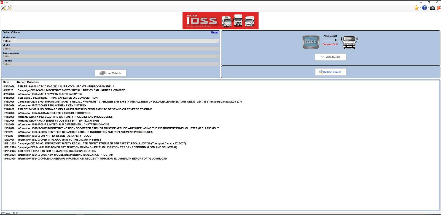Click the Load Vehicle button
The width and height of the screenshot is (441, 215).
coord(111,73)
